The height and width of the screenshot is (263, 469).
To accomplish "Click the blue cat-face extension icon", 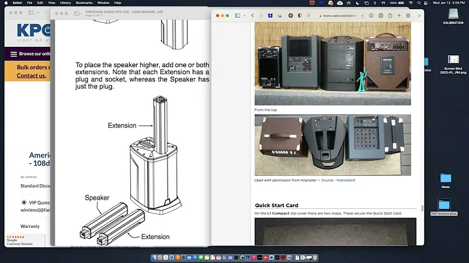I will (270, 16).
